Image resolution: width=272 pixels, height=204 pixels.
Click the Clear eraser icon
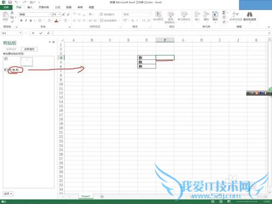(224, 22)
